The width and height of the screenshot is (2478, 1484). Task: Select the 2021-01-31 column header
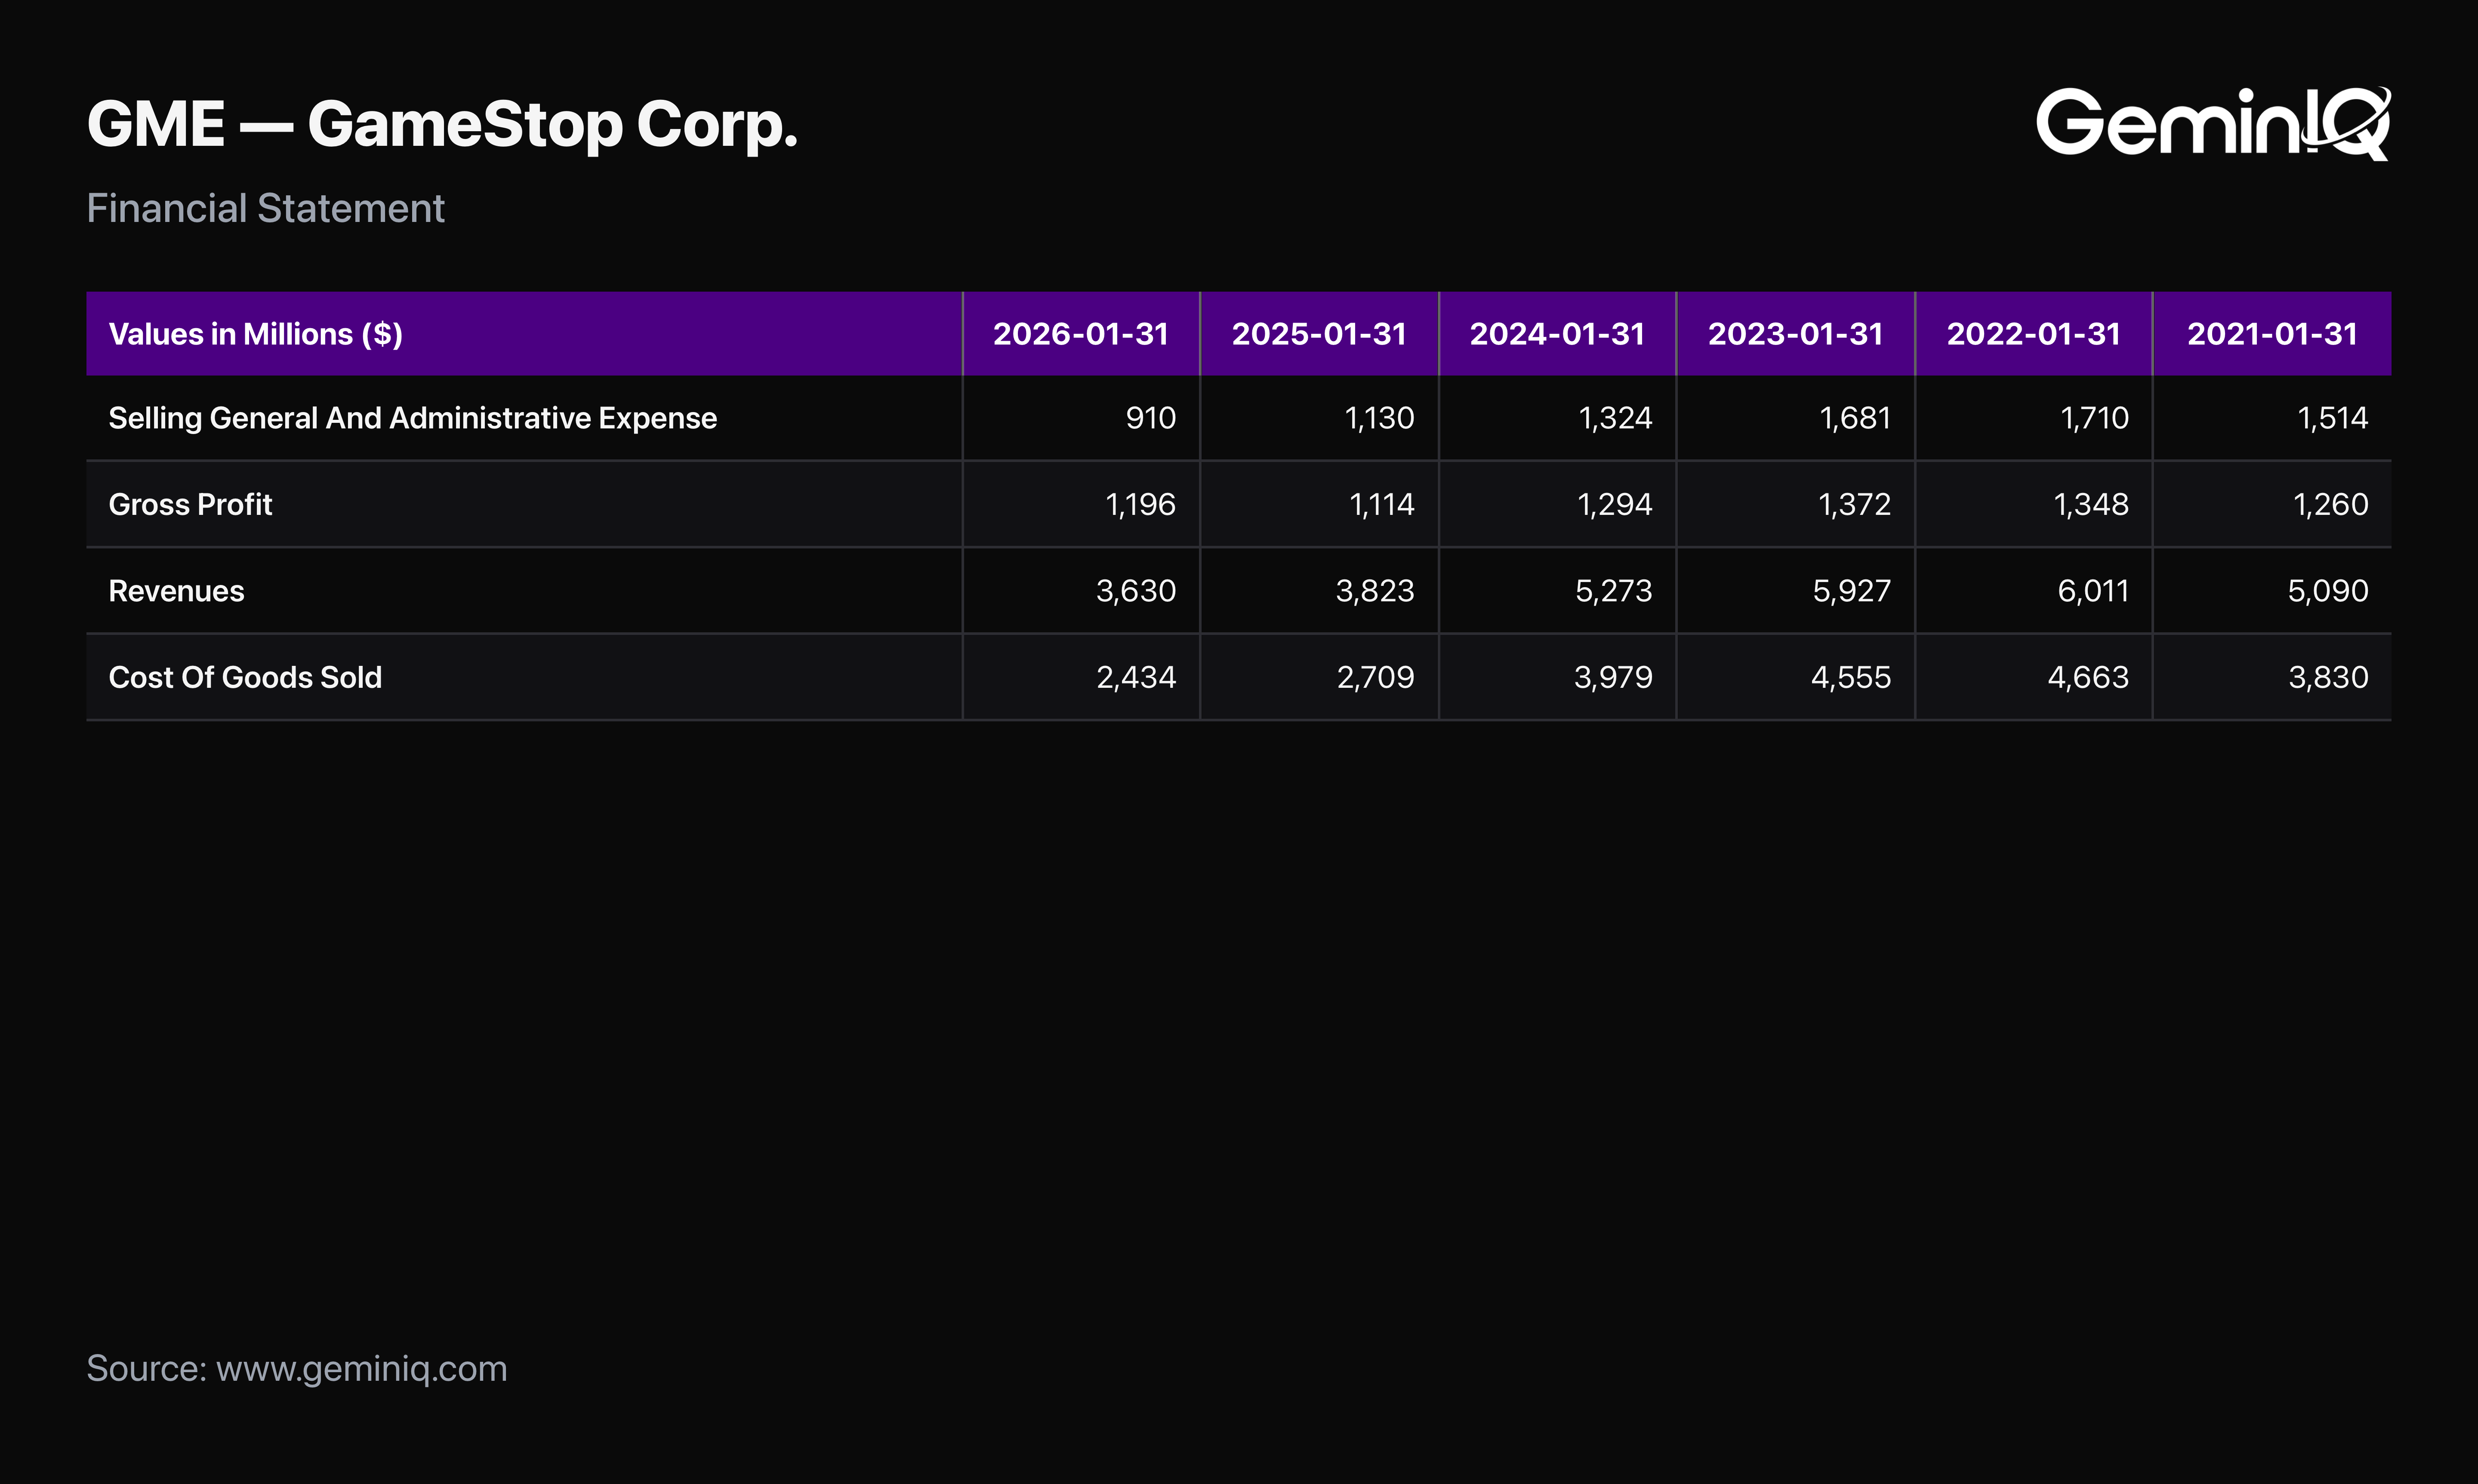click(x=2272, y=334)
